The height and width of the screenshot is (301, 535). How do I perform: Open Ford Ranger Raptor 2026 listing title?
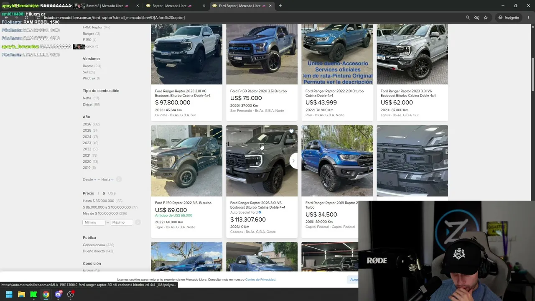258,205
